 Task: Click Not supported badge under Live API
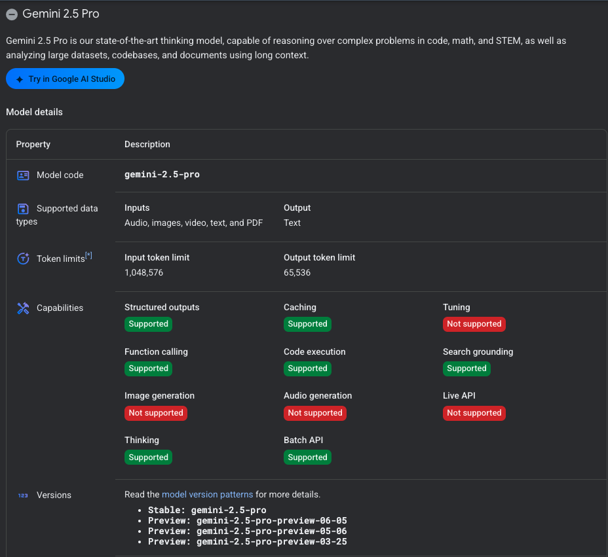point(474,413)
